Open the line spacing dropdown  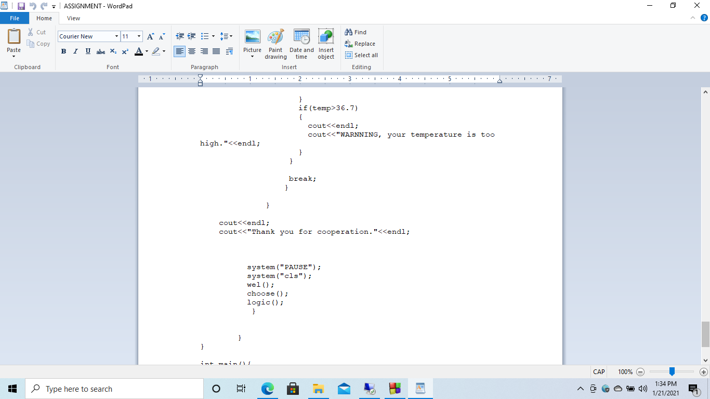[226, 36]
